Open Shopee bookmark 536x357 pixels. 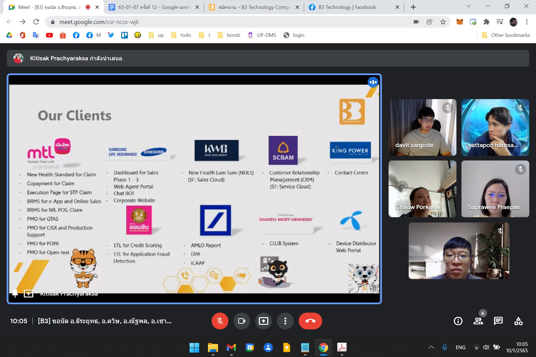63,35
